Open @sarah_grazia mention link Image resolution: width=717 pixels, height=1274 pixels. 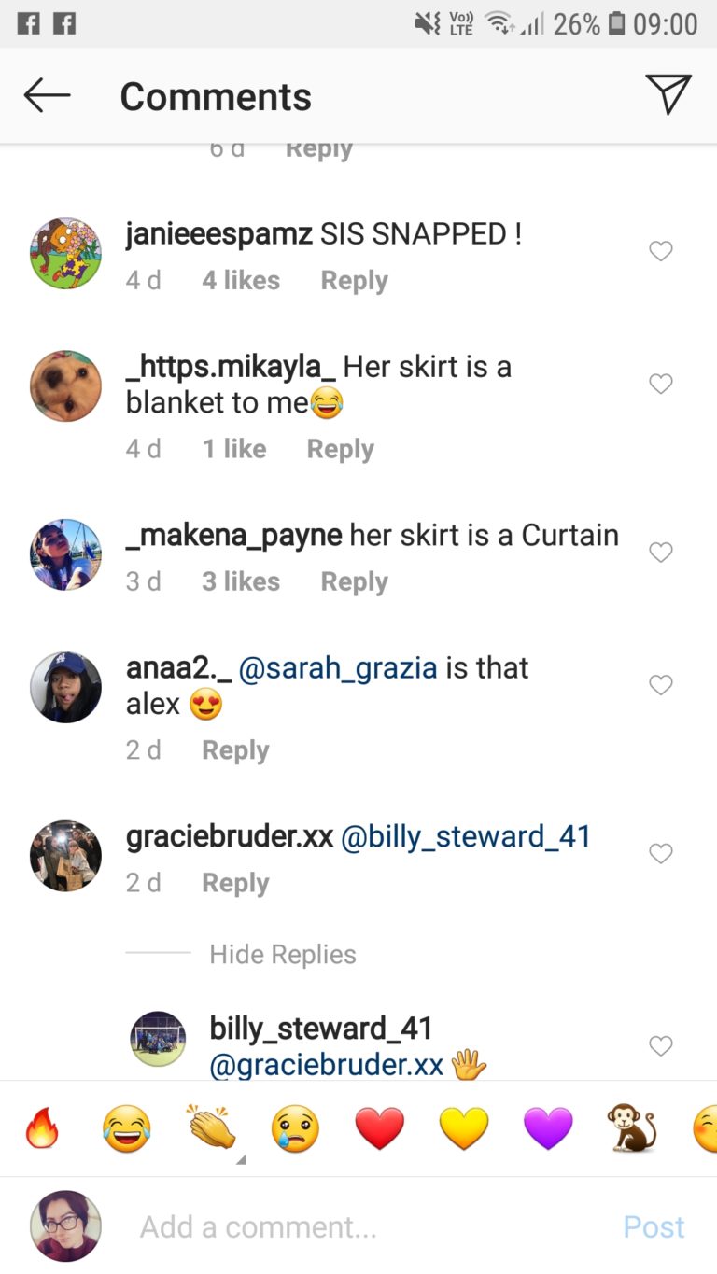coord(338,668)
